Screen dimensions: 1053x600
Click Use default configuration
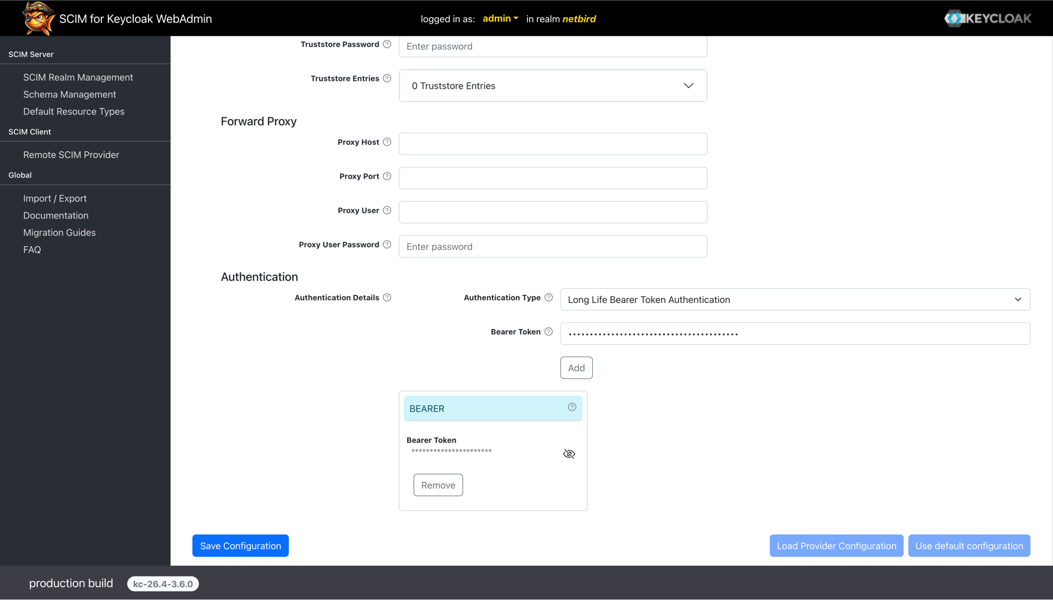(x=969, y=545)
